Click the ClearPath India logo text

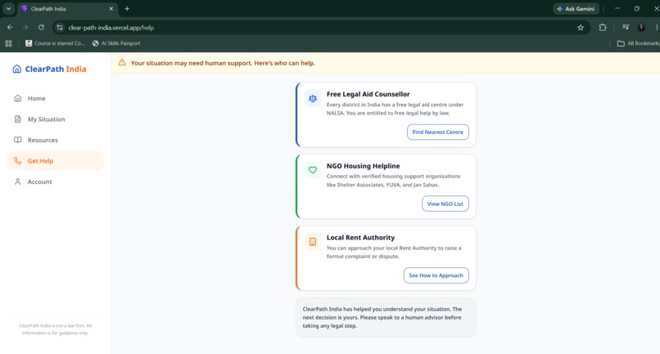[x=56, y=69]
